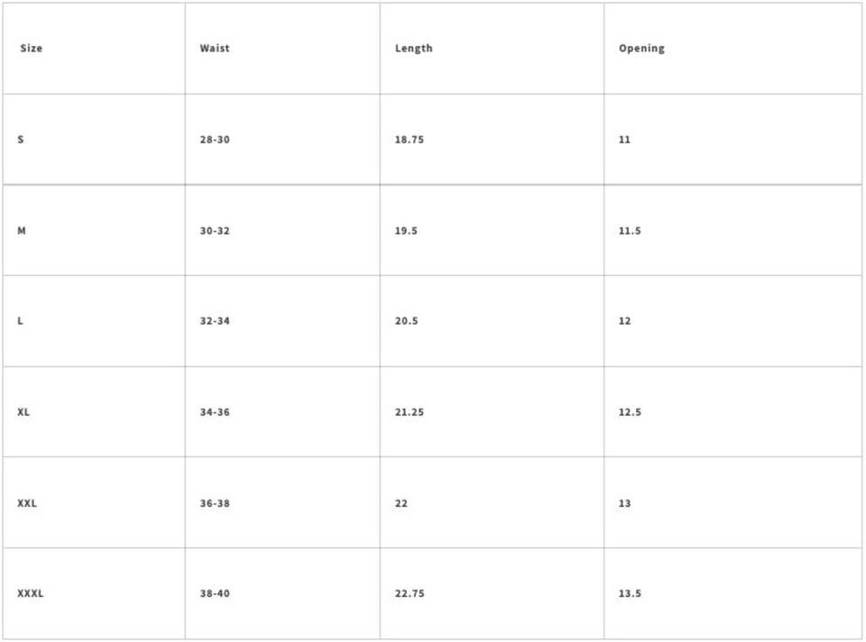Click the opening value for size L
The image size is (866, 642).
pos(625,321)
